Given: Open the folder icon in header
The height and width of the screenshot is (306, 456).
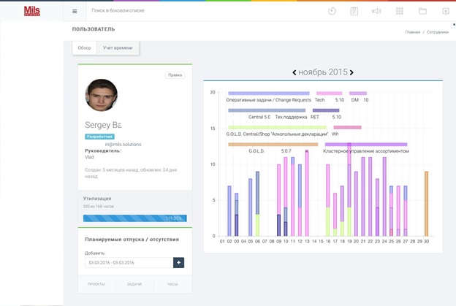Looking at the screenshot, I should tap(422, 12).
